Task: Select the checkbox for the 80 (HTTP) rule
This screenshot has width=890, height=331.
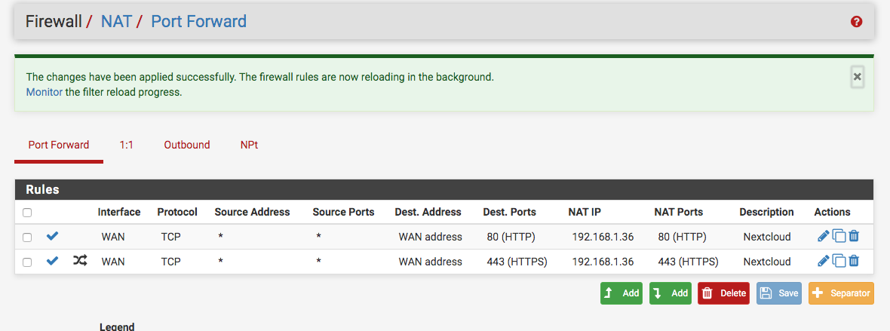Action: tap(26, 238)
